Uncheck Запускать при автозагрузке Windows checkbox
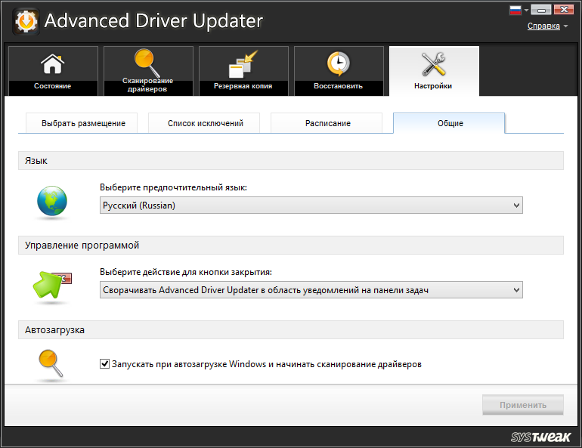The height and width of the screenshot is (448, 582). coord(105,364)
